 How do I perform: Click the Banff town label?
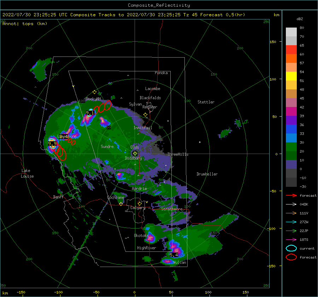pyautogui.click(x=58, y=197)
